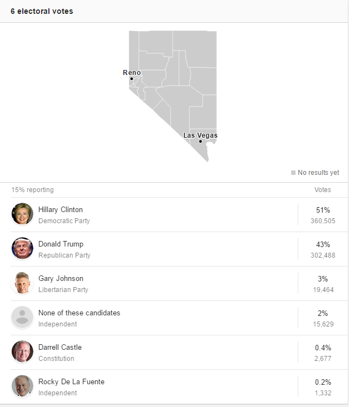Click Clinton's 51% vote share
The height and width of the screenshot is (407, 350).
[x=323, y=210]
